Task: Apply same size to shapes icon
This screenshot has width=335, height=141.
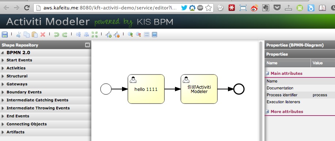Action: [94, 35]
